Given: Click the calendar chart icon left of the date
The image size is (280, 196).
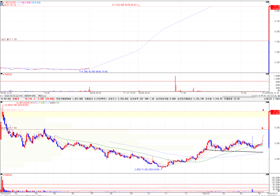Looking at the screenshot, I should (3, 96).
